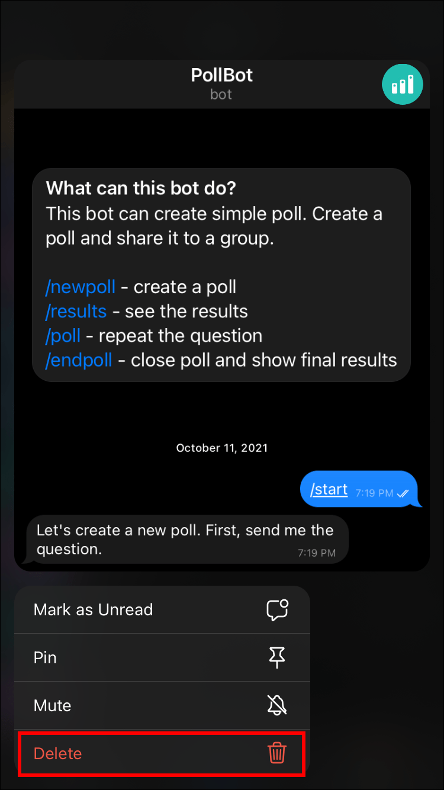Click the pushpin icon
The height and width of the screenshot is (790, 444).
[x=277, y=657]
